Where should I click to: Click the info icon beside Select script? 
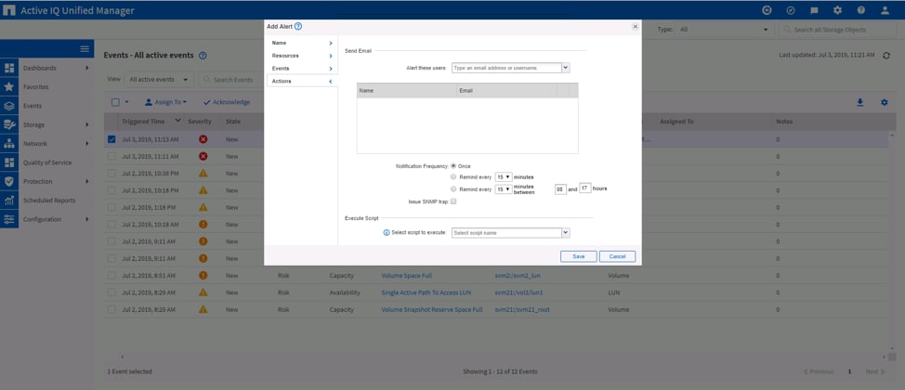point(387,232)
